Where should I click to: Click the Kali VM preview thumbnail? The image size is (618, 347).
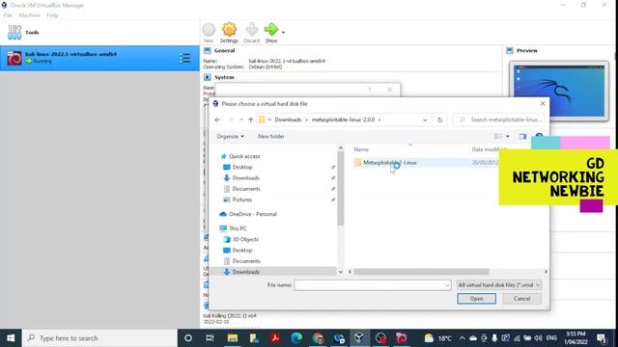[x=559, y=91]
